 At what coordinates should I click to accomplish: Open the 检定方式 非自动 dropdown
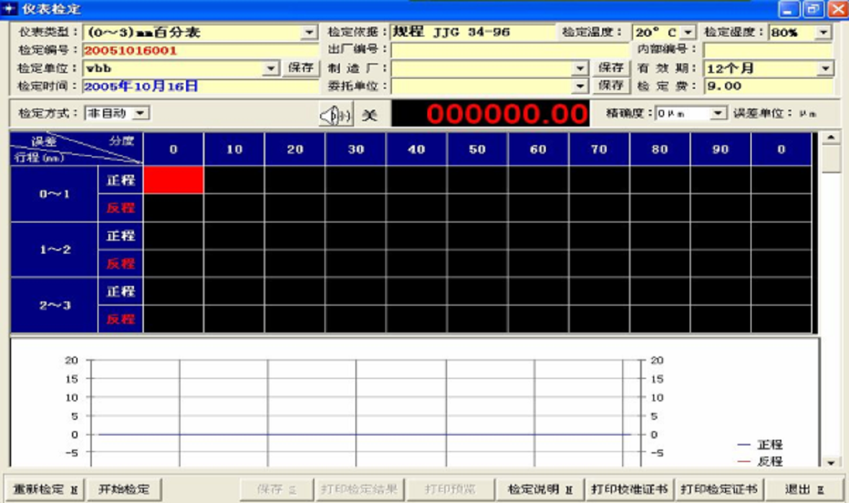(x=140, y=113)
